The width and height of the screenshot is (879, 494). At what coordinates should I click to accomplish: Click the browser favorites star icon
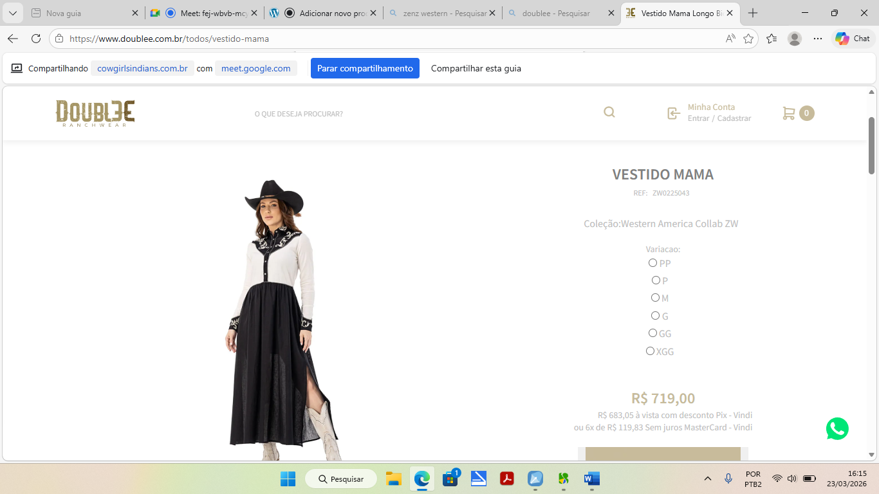[x=748, y=39]
